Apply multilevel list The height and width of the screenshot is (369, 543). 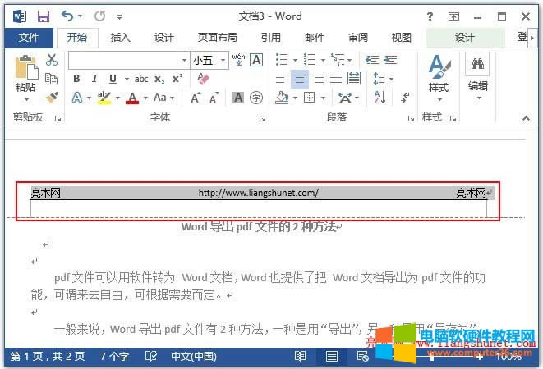[338, 60]
